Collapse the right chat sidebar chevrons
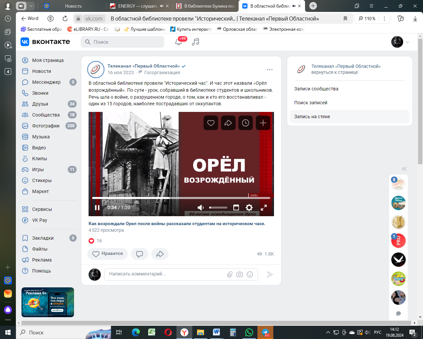Image resolution: width=423 pixels, height=339 pixels. tap(404, 169)
